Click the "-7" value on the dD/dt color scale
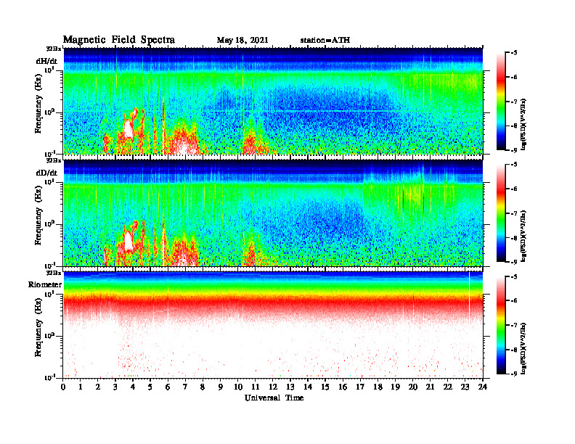 [x=514, y=213]
